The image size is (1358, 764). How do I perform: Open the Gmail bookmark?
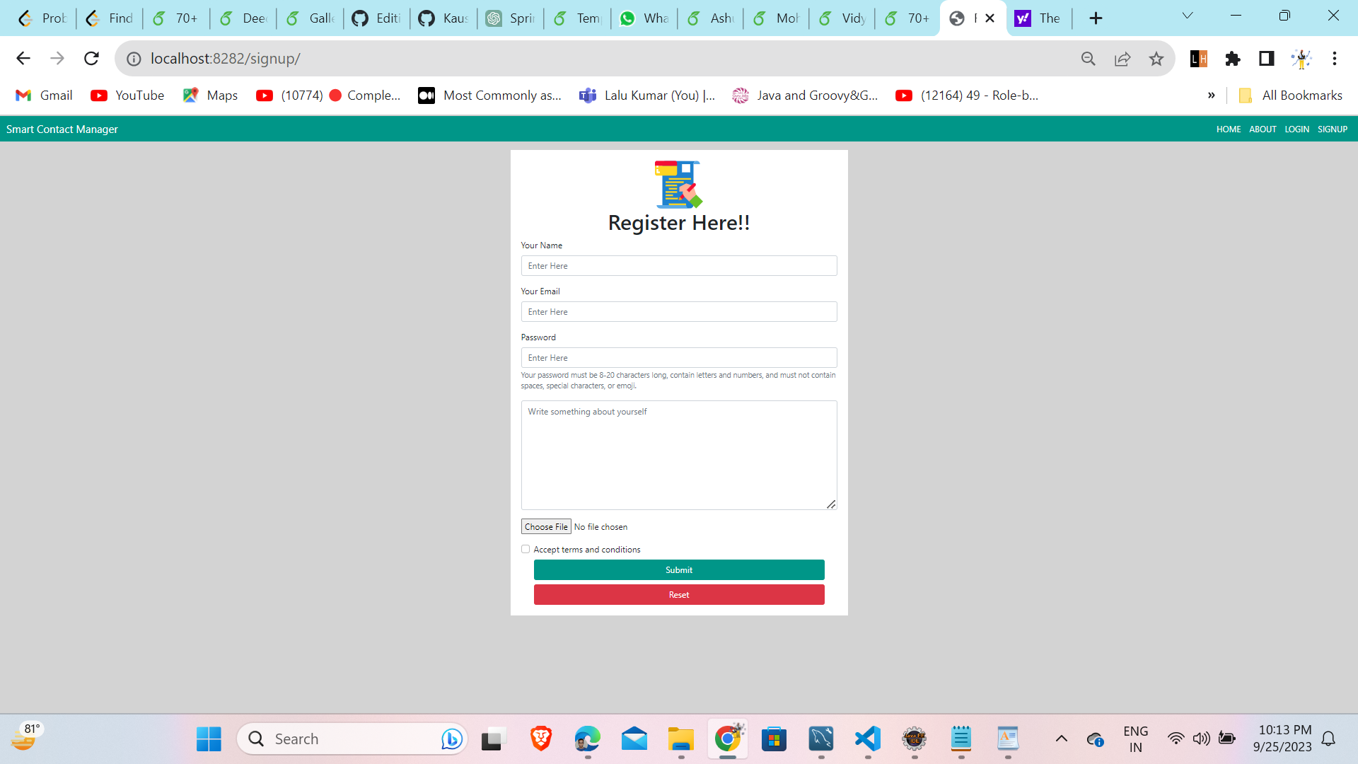44,95
